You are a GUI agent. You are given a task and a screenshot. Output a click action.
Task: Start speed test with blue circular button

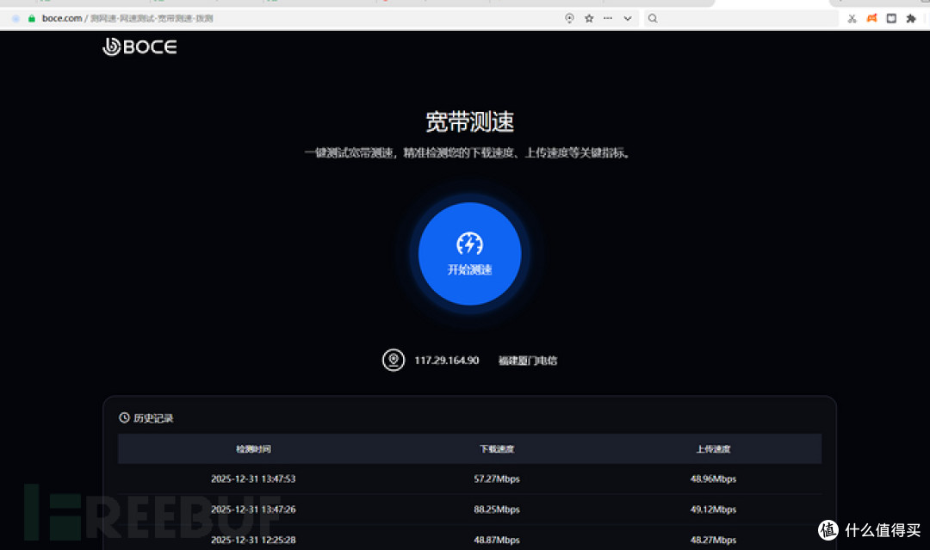470,254
